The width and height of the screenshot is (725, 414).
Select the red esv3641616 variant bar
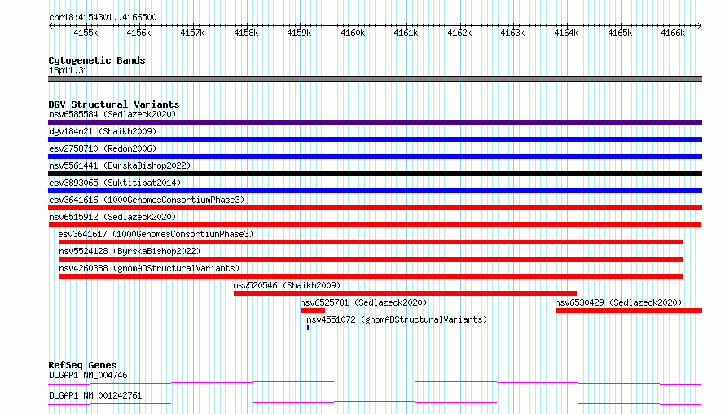coord(375,208)
